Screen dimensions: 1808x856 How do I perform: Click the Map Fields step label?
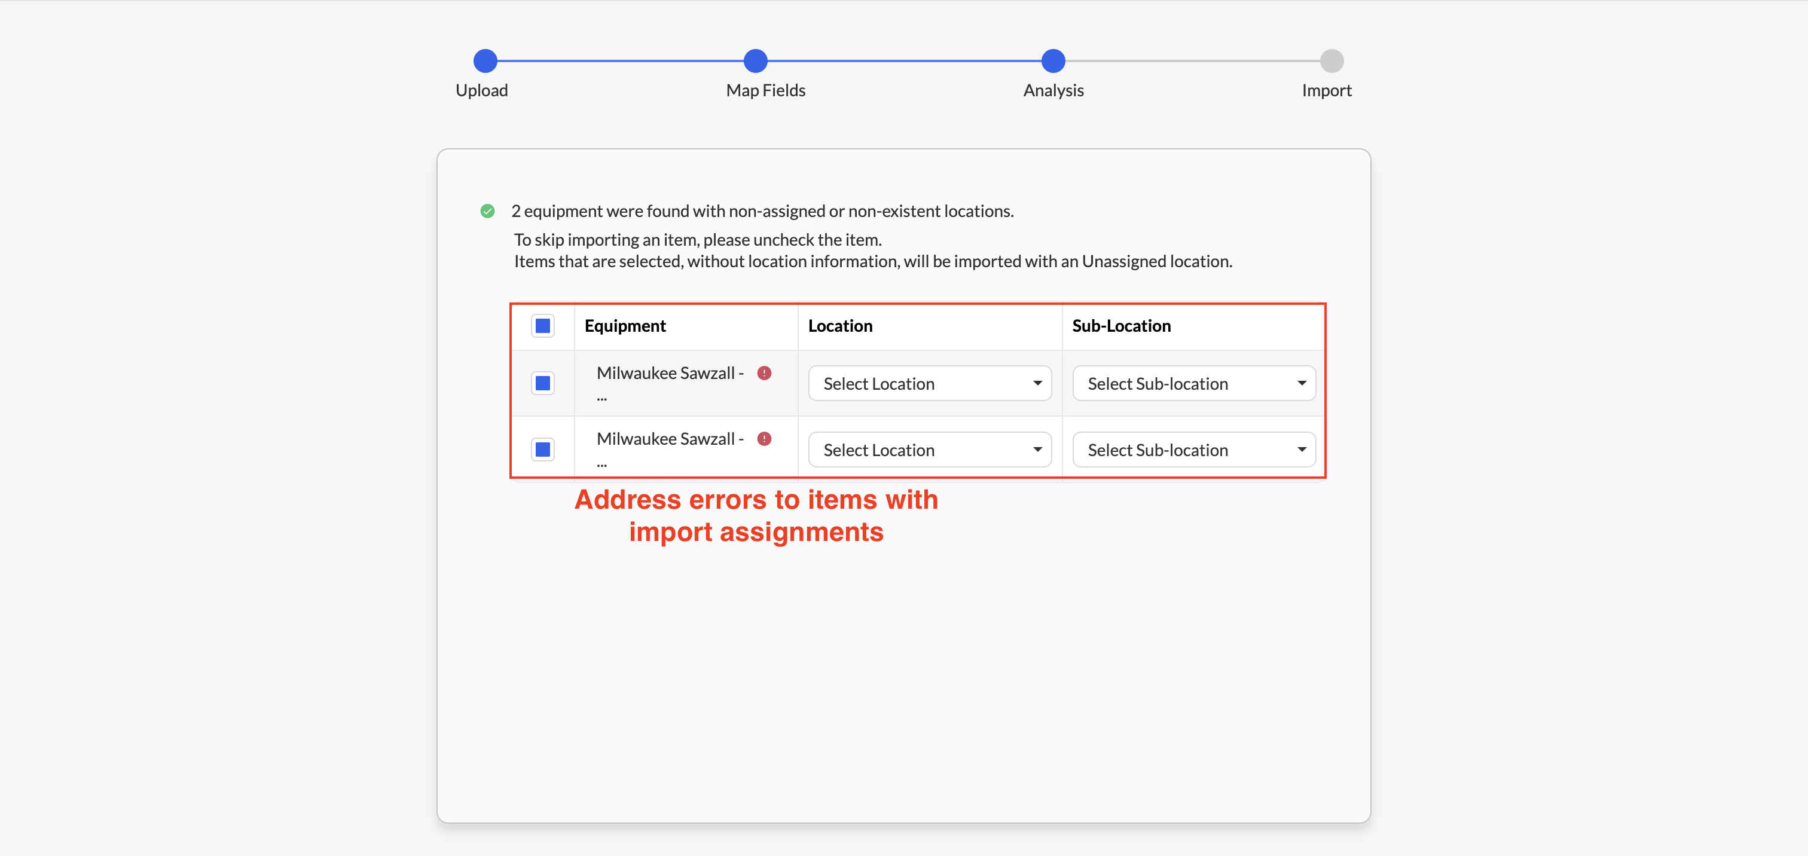point(766,90)
